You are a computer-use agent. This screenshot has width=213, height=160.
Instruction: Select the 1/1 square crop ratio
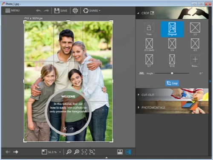pos(195,29)
